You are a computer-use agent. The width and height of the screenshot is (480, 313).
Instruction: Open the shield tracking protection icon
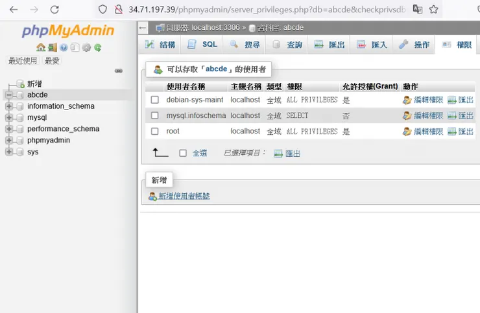click(102, 10)
